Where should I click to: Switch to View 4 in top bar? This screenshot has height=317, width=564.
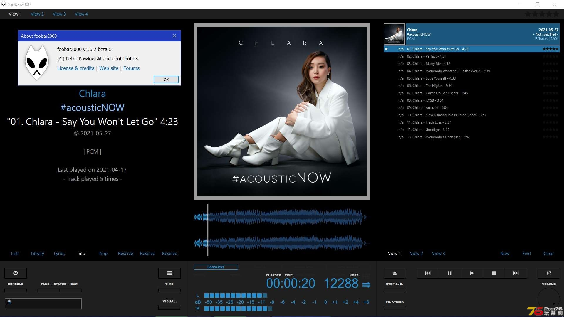pos(81,14)
